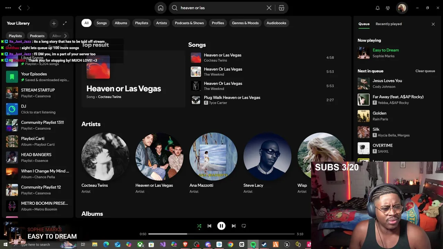Filter the library by Playlists chip
Image resolution: width=443 pixels, height=249 pixels.
point(15,36)
